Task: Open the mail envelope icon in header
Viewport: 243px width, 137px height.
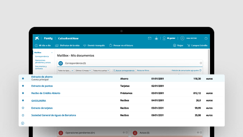Action: (x=150, y=38)
